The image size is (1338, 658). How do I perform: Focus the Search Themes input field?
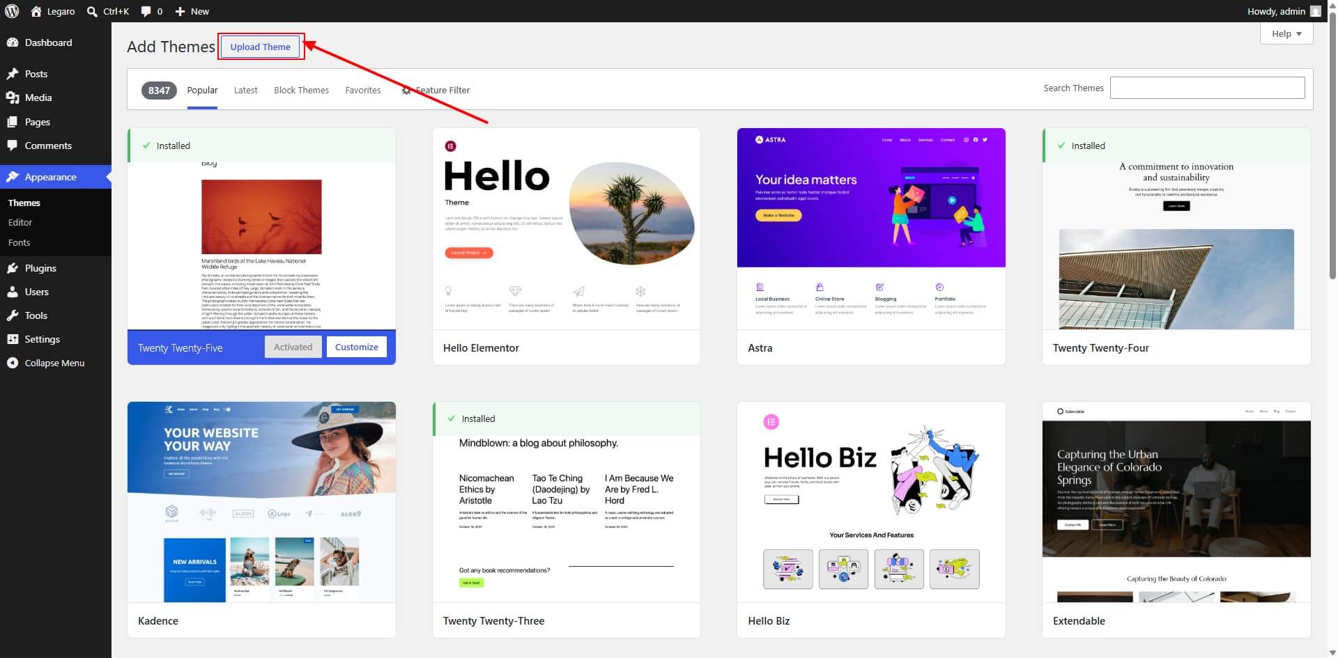1207,88
